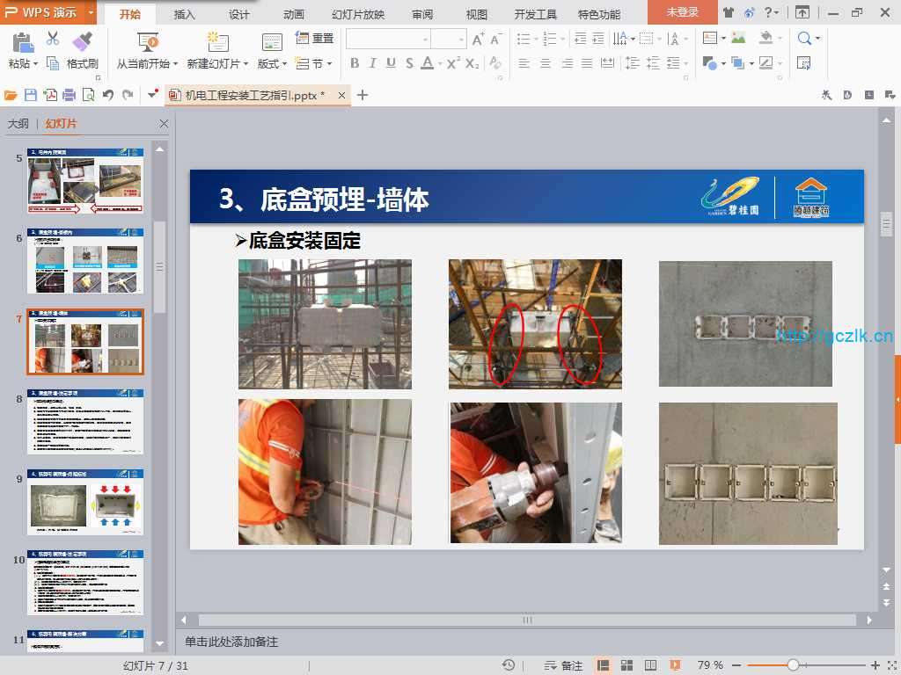This screenshot has height=675, width=901.
Task: Click the Save icon in quick access toolbar
Action: [31, 95]
